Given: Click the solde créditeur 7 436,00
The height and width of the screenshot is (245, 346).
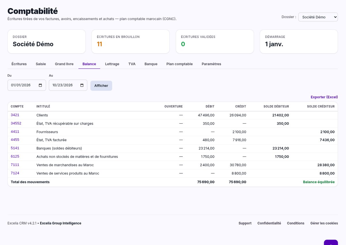Looking at the screenshot, I should [x=327, y=140].
